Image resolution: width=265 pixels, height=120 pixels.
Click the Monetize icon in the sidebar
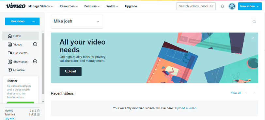10,70
